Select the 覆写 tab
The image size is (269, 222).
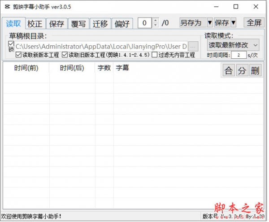click(x=78, y=24)
